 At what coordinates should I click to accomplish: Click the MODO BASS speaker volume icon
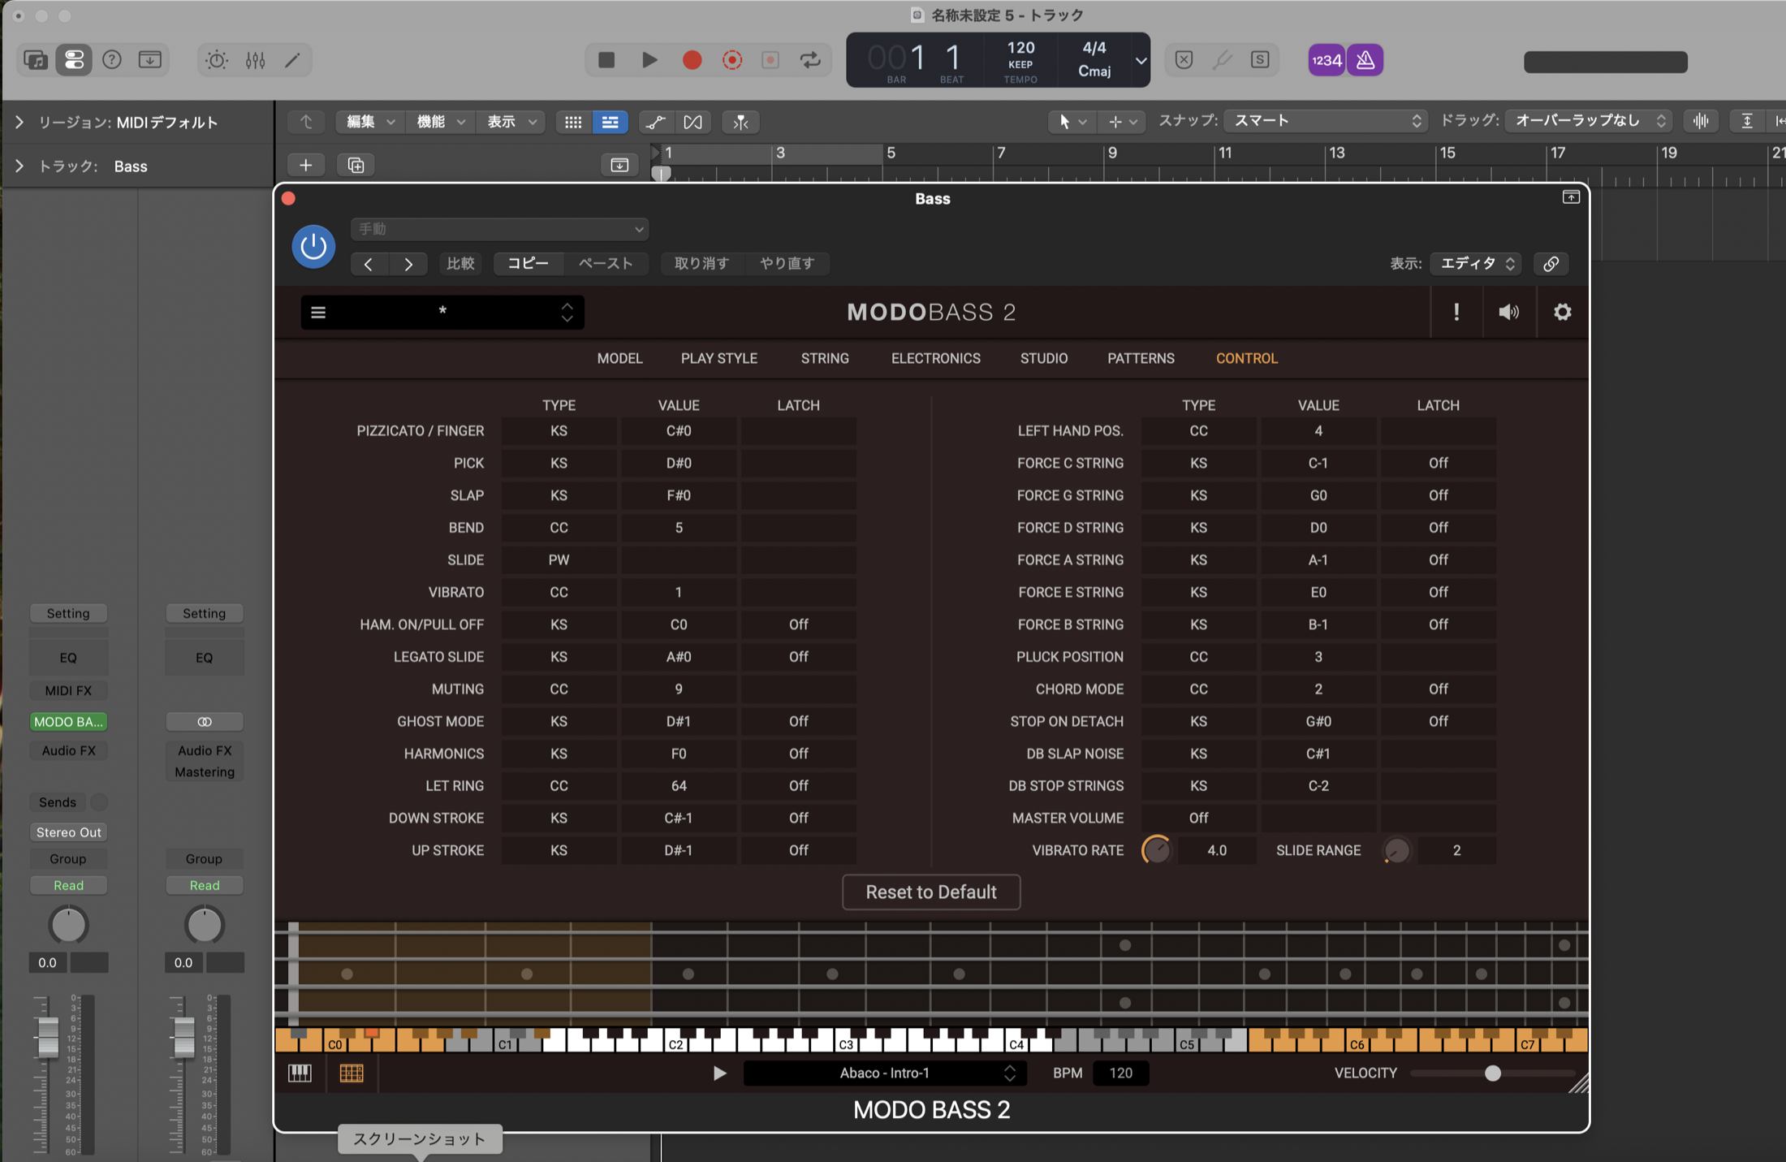pyautogui.click(x=1508, y=313)
